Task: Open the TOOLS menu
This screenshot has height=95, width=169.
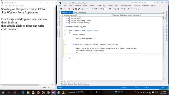Action: click(x=110, y=6)
